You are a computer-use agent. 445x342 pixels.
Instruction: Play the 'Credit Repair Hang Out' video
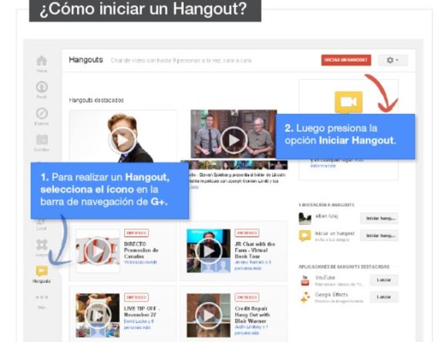209,315
